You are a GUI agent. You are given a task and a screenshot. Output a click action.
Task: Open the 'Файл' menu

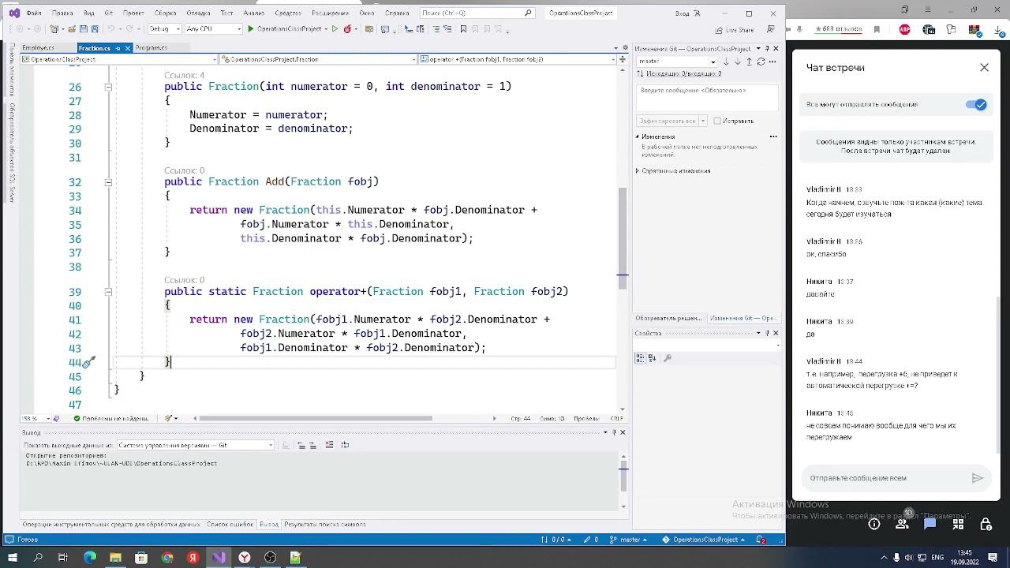34,13
